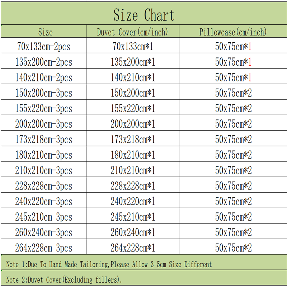The width and height of the screenshot is (287, 287).
Task: Select the 245x210cm 3pcs size cell
Action: pos(43,217)
